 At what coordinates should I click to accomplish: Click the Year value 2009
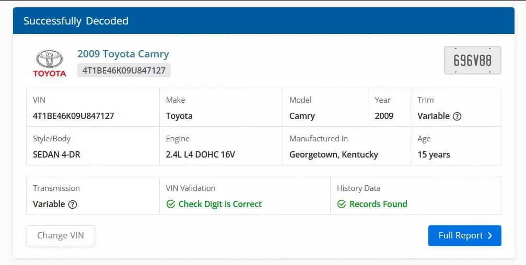[x=384, y=116]
